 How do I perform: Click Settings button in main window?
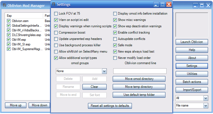pos(192,66)
